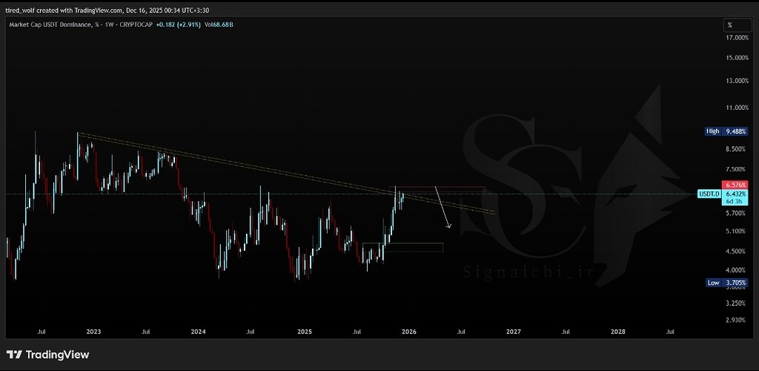Click the red 6.576% price label
The height and width of the screenshot is (371, 759).
[x=736, y=185]
